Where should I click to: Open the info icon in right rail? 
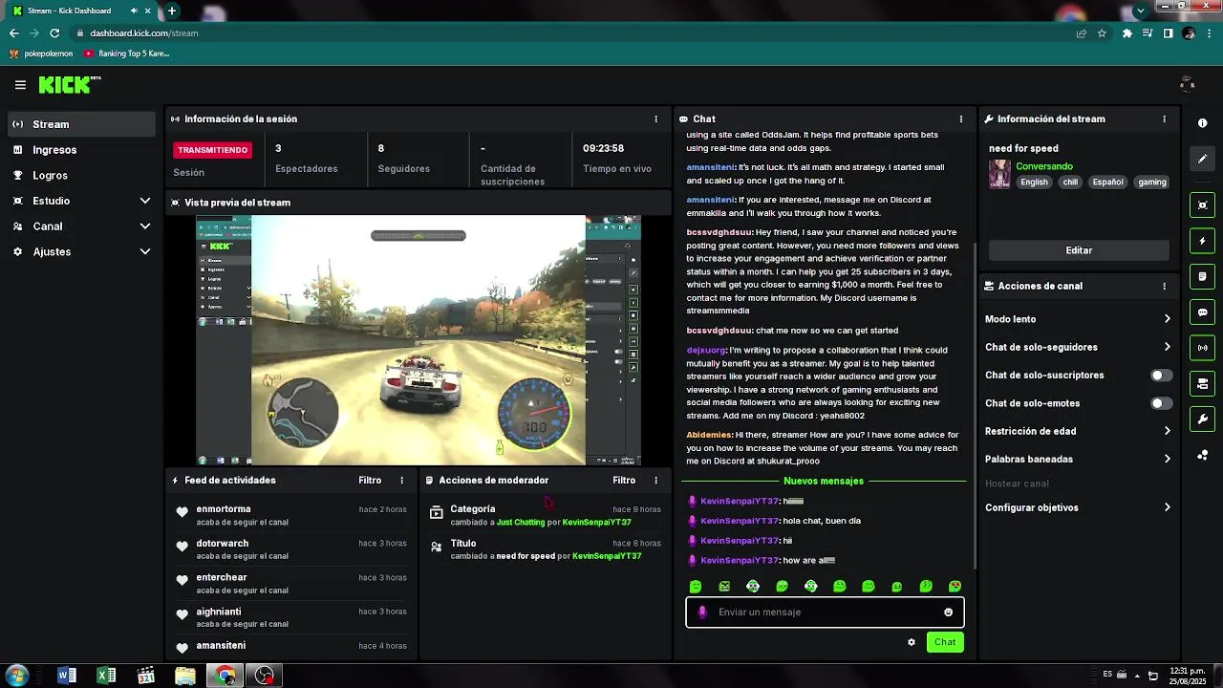pyautogui.click(x=1202, y=123)
